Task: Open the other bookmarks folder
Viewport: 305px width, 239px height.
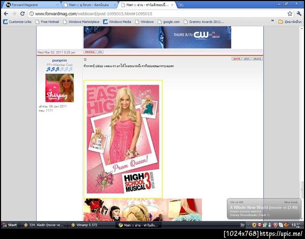Action: (x=290, y=22)
